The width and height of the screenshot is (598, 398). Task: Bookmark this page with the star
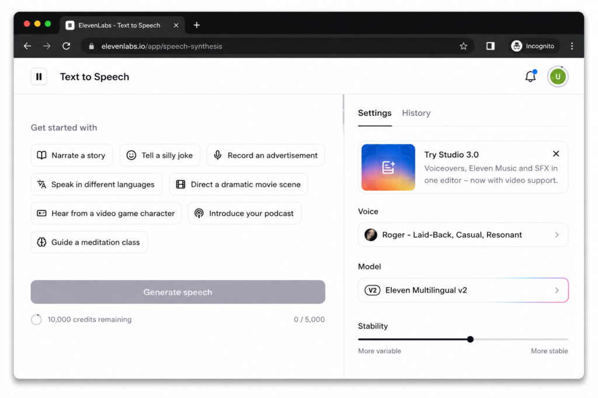click(463, 46)
